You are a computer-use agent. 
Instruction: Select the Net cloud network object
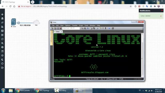[36, 22]
